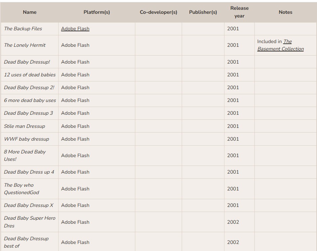
Task: Click 2002 year for Dead Baby Super Hero Dres
Action: 233,222
